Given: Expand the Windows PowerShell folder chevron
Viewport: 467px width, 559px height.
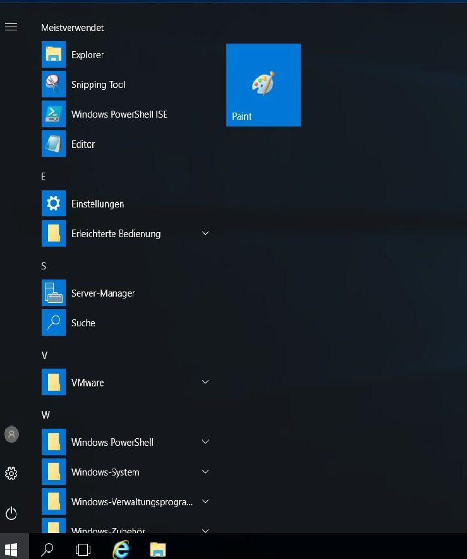Looking at the screenshot, I should [205, 441].
